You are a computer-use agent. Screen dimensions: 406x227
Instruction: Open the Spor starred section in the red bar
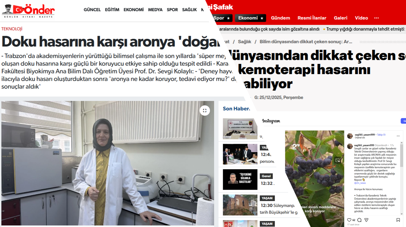point(222,18)
